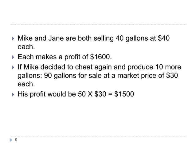Image resolution: width=196 pixels, height=147 pixels.
Task: Click the dotted line above the text
Action: coord(98,24)
